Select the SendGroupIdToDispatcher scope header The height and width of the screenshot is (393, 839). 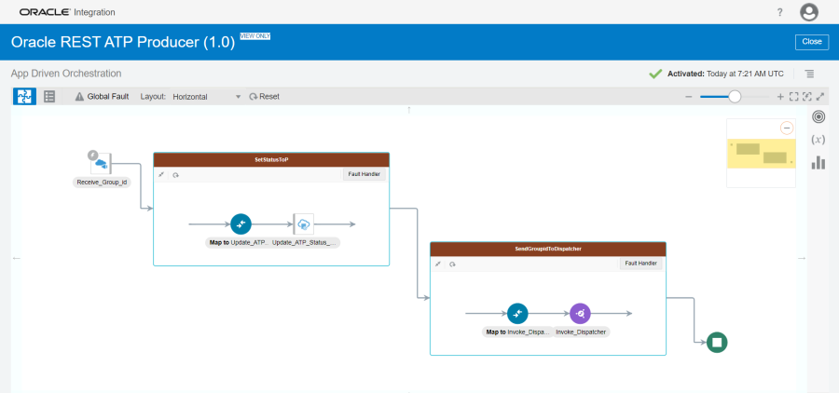548,250
